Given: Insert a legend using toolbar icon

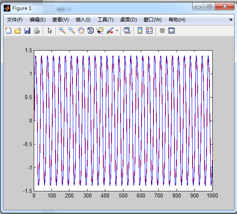Looking at the screenshot, I should tap(149, 30).
